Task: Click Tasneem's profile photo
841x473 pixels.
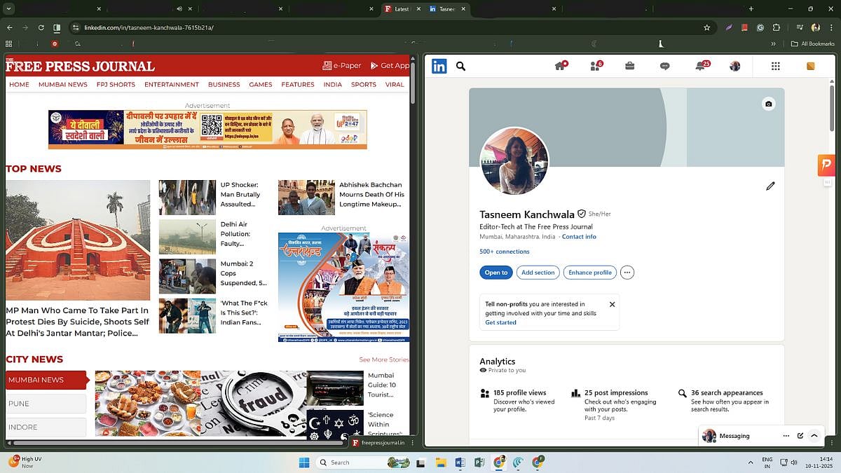Action: (514, 162)
